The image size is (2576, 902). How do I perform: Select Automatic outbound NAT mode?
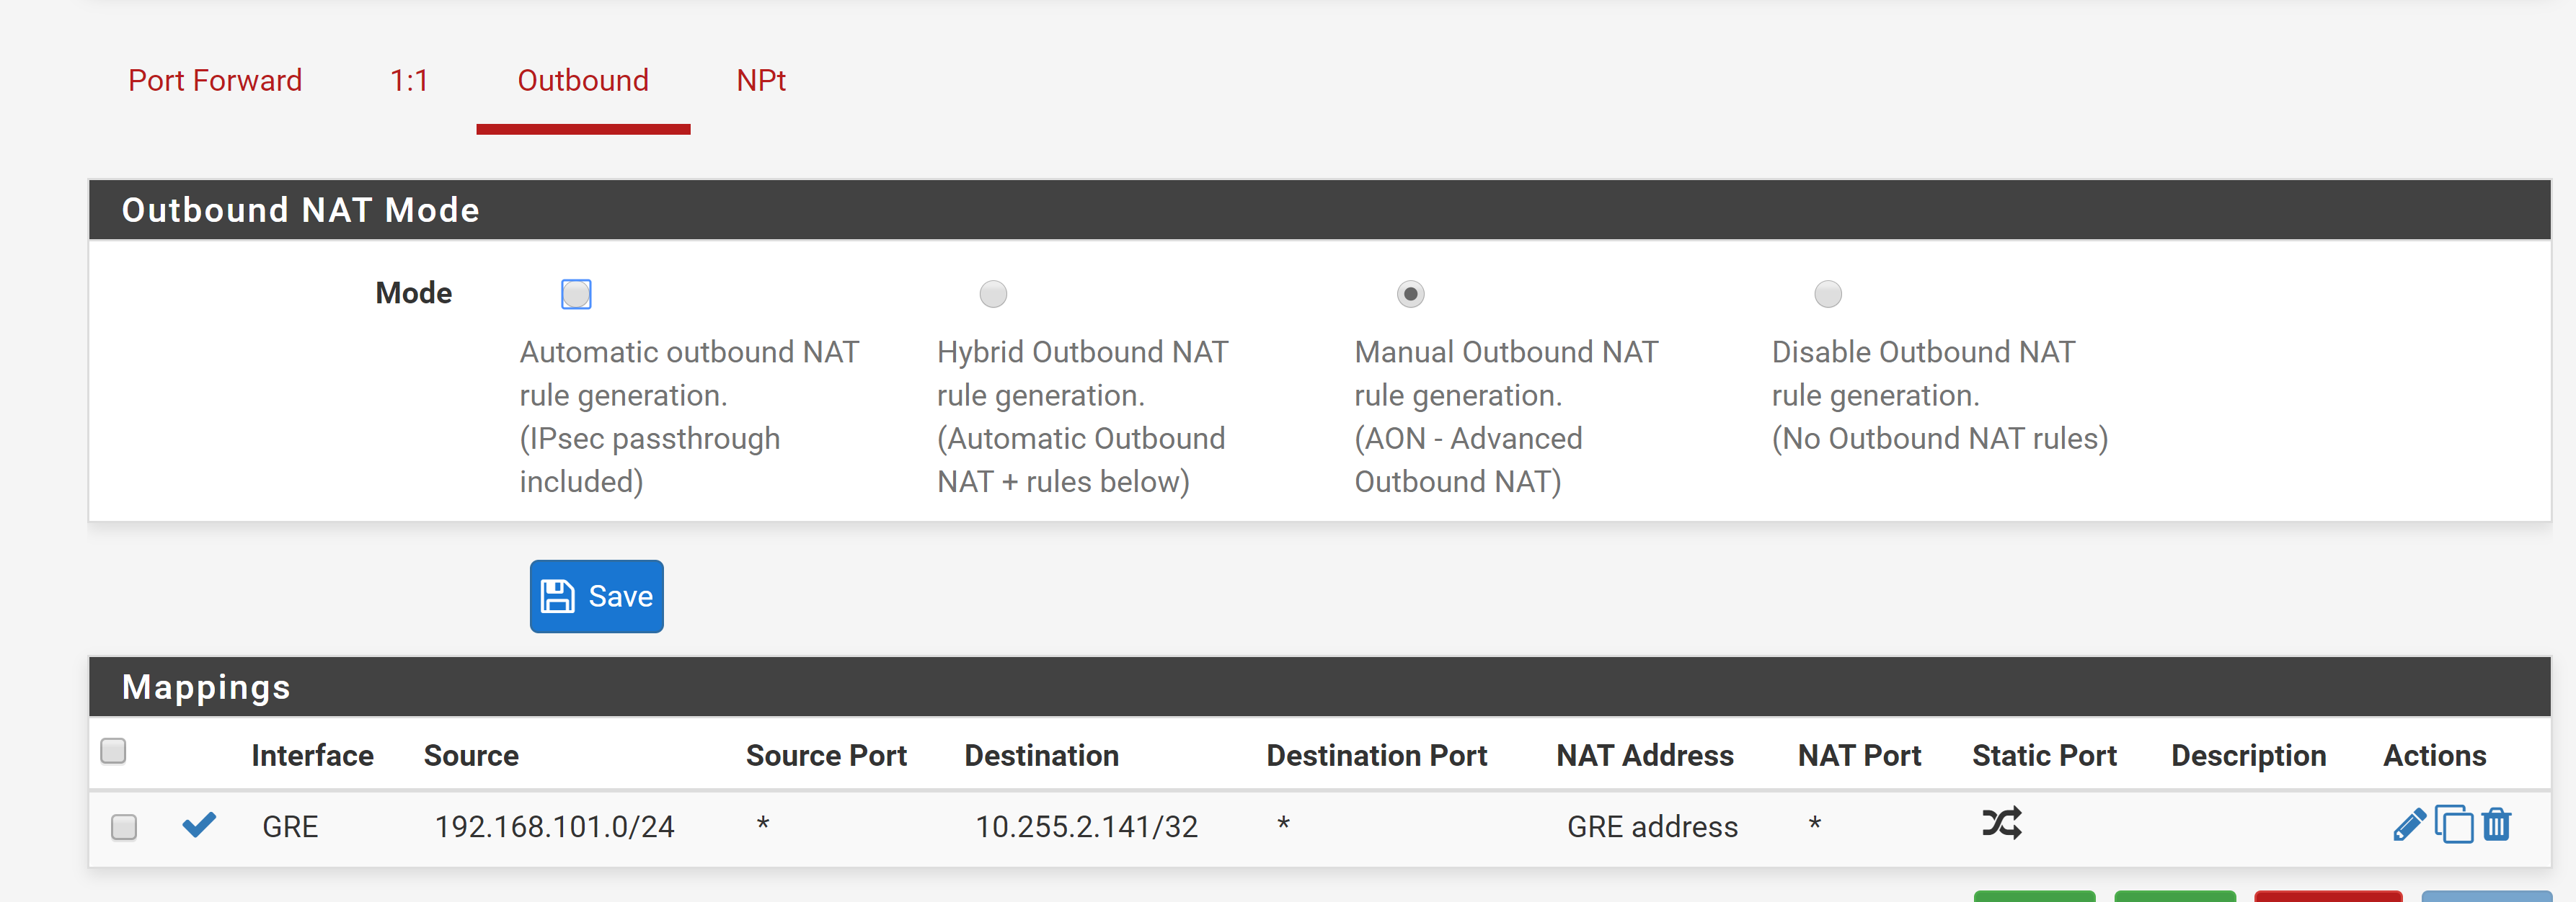pos(576,294)
